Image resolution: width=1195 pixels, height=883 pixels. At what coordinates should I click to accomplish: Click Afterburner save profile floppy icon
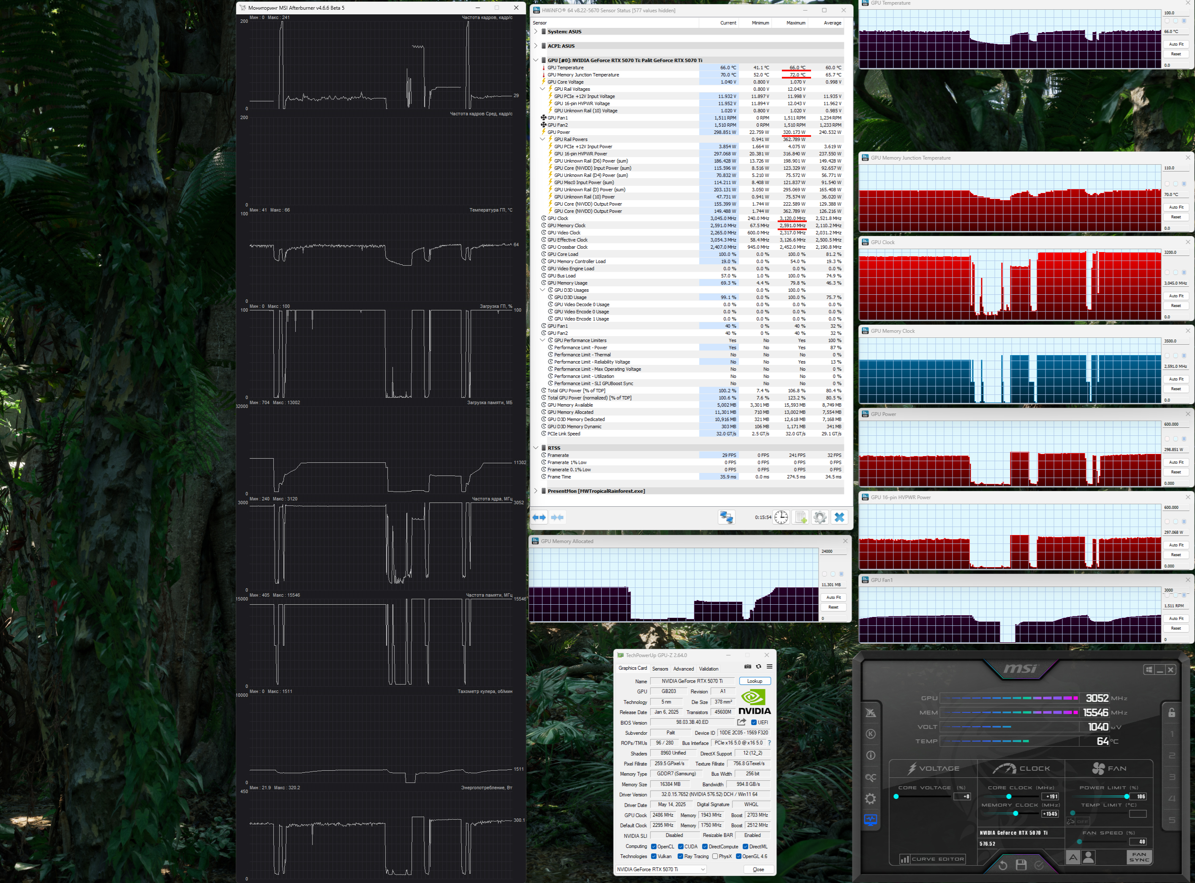click(1021, 865)
